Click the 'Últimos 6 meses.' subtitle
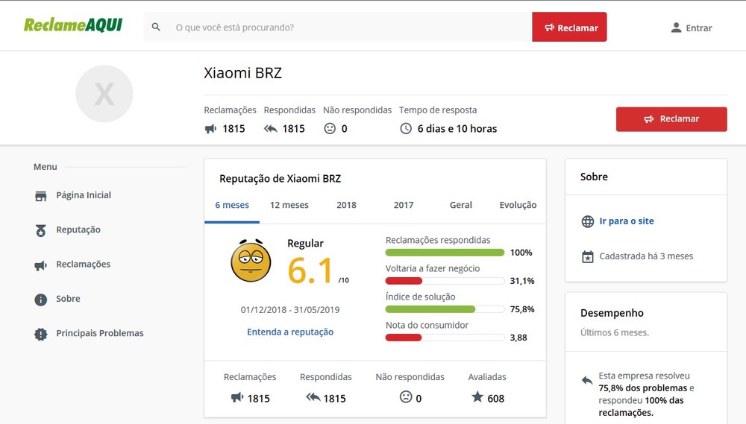 614,333
